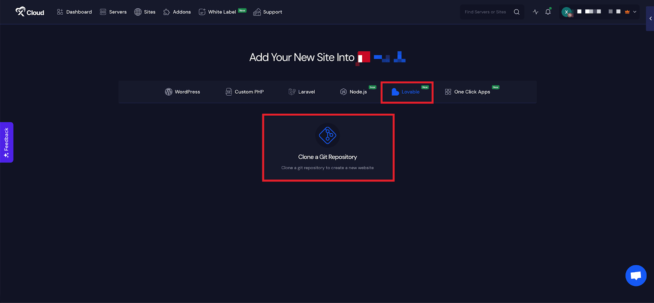The width and height of the screenshot is (654, 303).
Task: Select the Lovable tab
Action: point(406,92)
